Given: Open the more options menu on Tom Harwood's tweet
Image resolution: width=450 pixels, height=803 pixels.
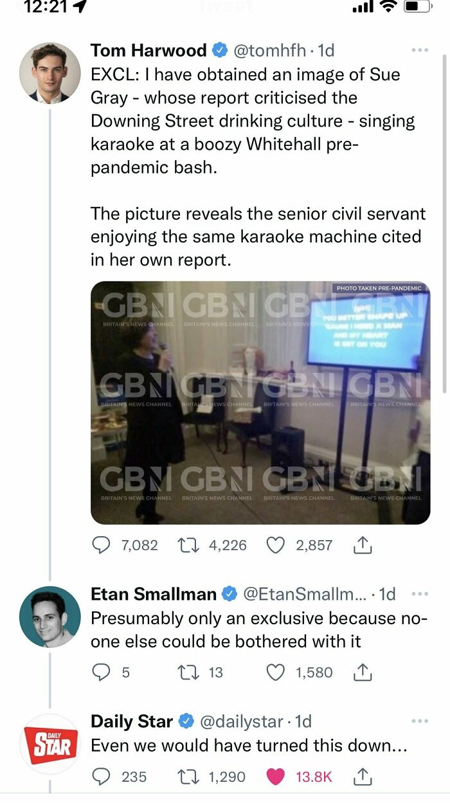Looking at the screenshot, I should coord(419,50).
